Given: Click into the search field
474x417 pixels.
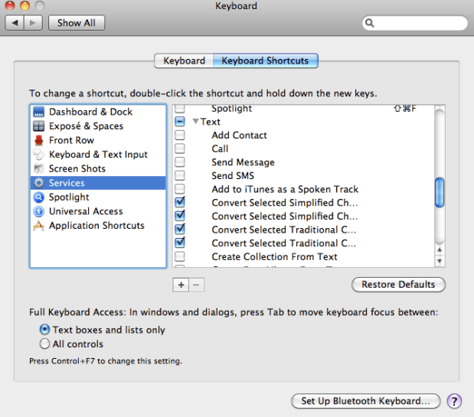Looking at the screenshot, I should (415, 23).
